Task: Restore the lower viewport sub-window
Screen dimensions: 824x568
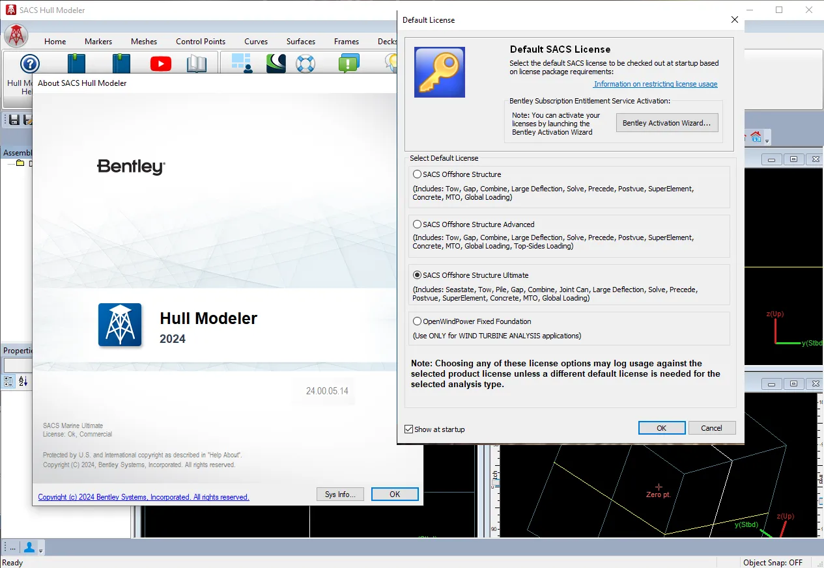Action: tap(793, 384)
